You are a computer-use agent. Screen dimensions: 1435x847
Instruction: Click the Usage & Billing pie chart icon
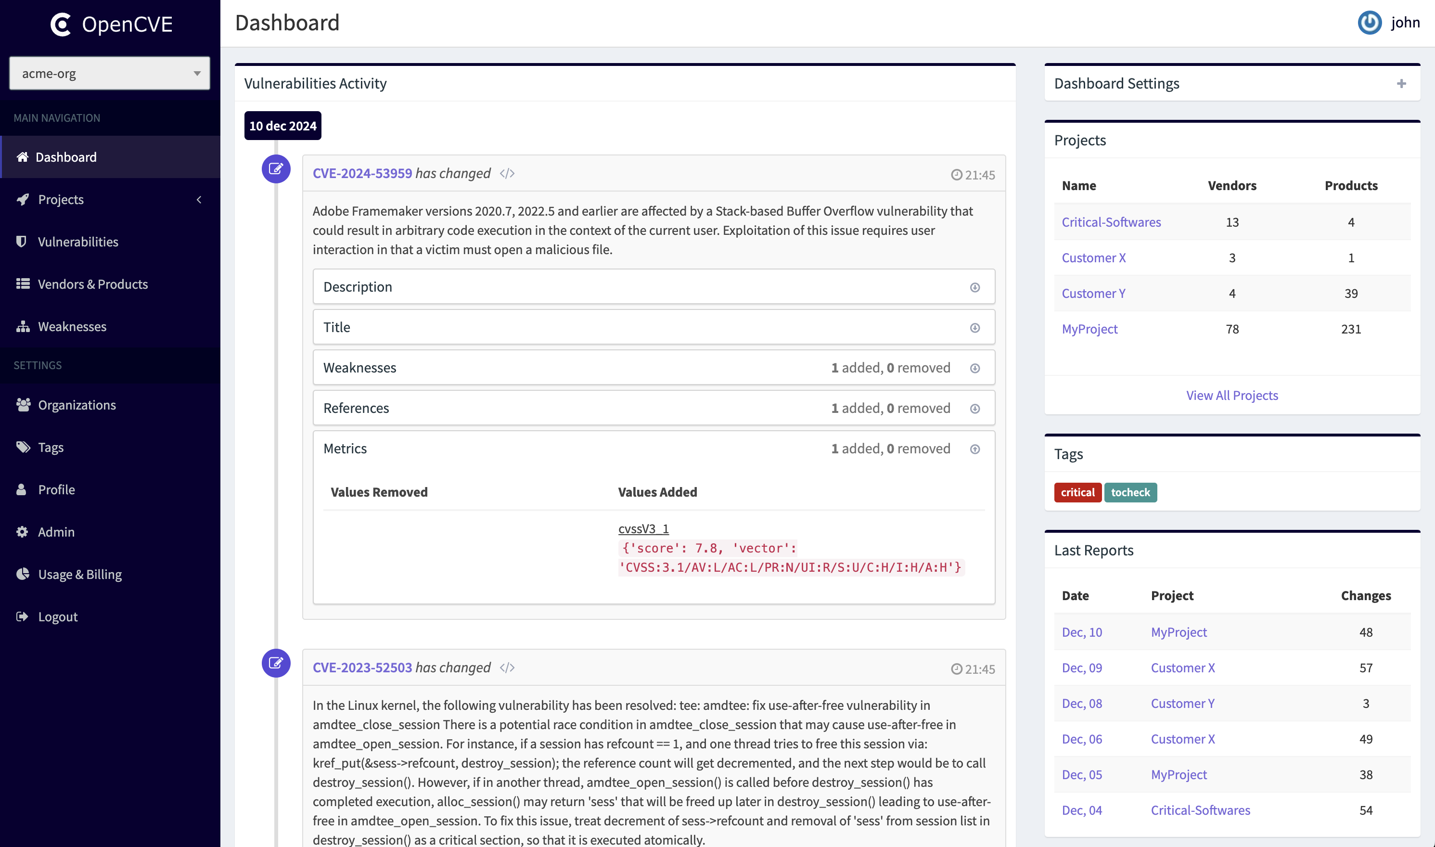point(22,574)
